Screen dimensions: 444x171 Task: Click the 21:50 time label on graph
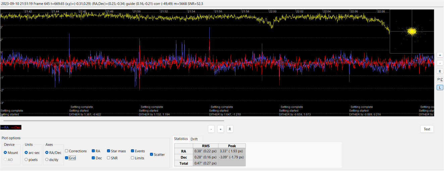point(137,11)
